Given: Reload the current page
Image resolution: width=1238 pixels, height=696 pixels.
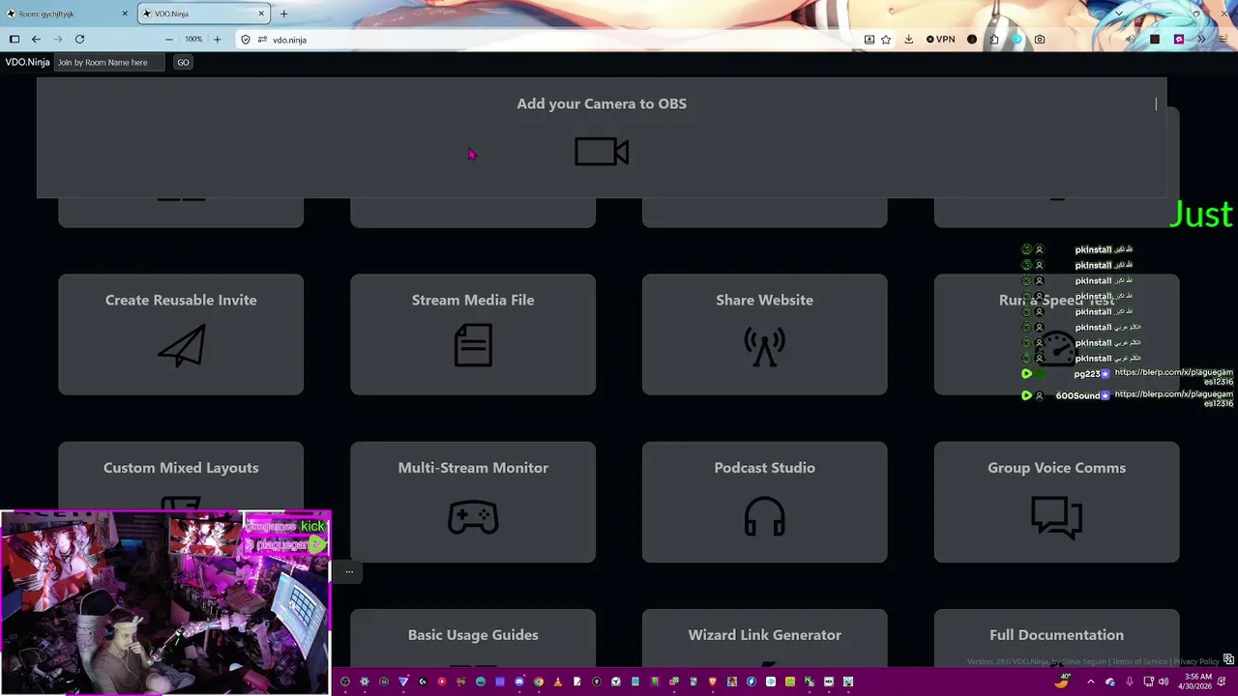Looking at the screenshot, I should 79,40.
